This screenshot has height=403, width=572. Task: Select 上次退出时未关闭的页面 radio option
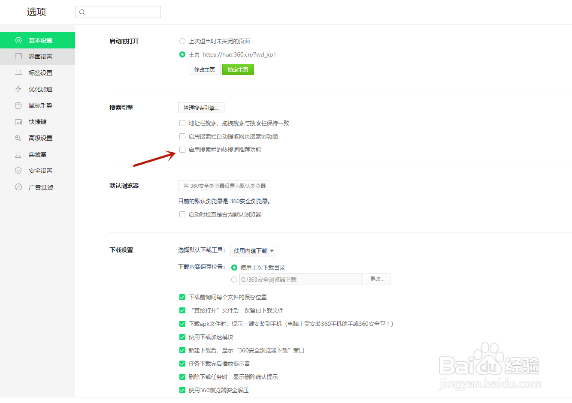(182, 41)
